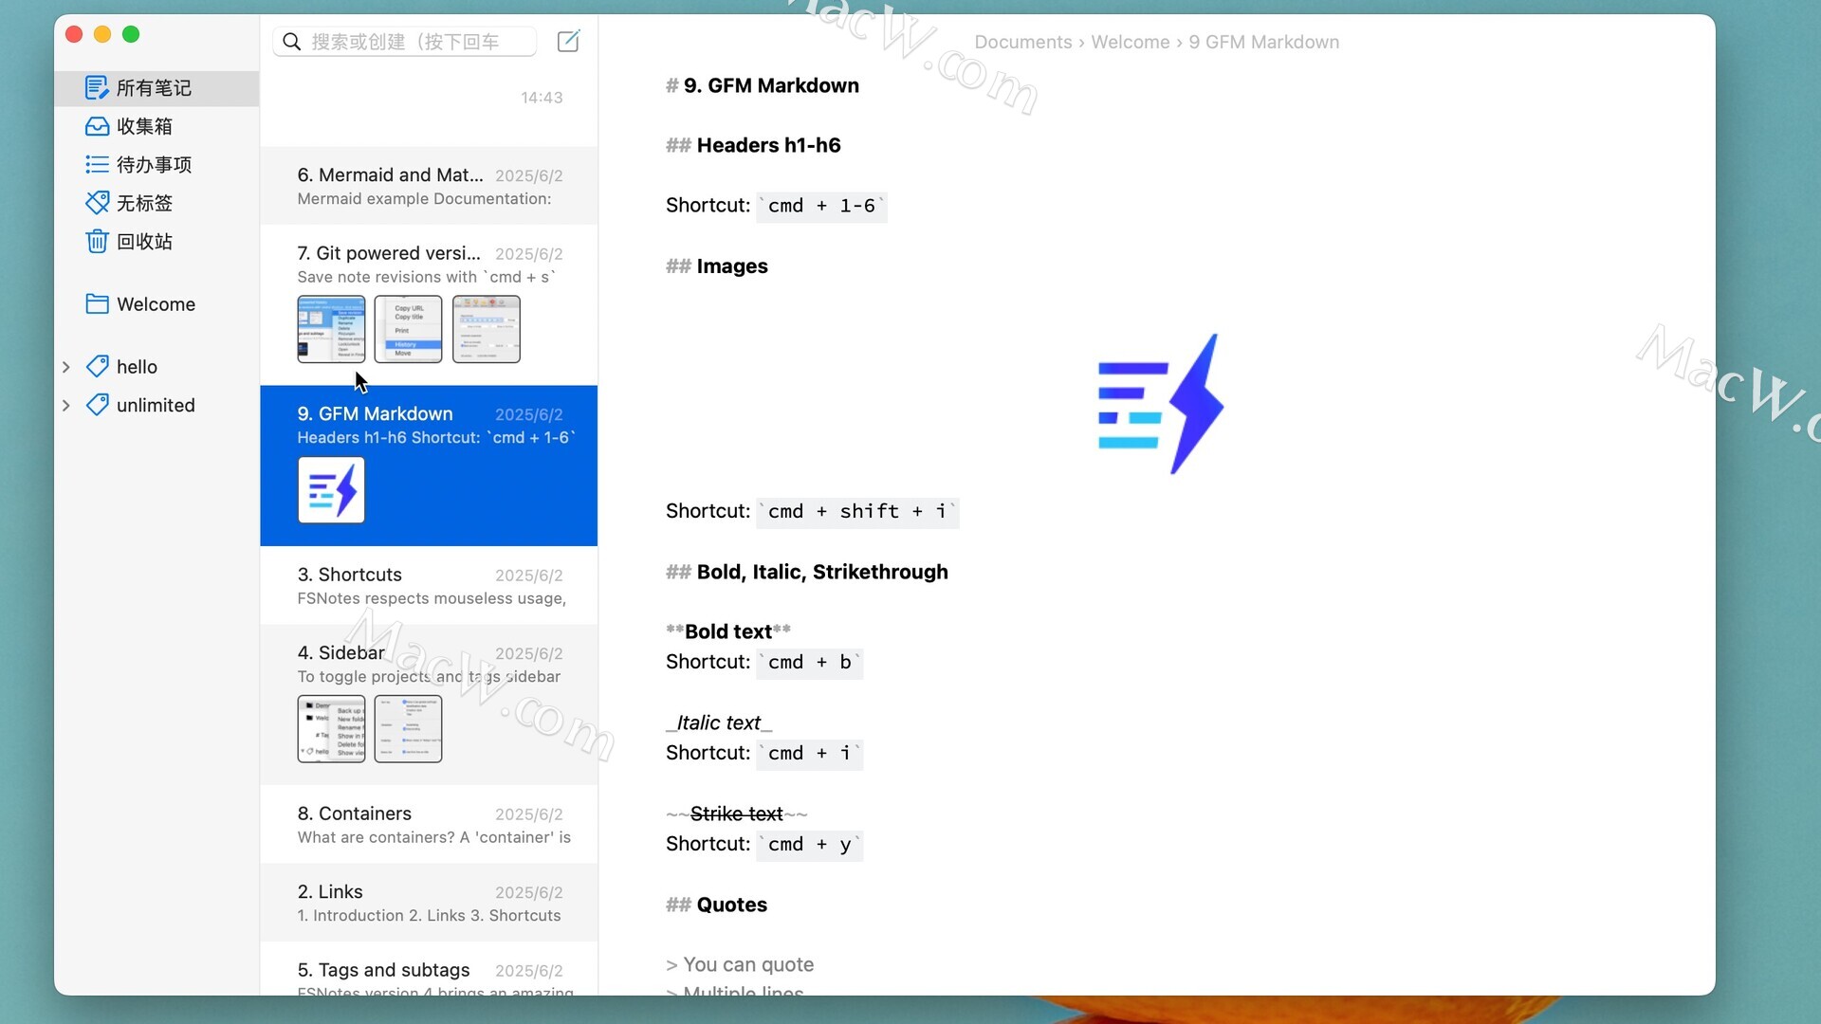1821x1024 pixels.
Task: Select 所有笔记 sidebar label
Action: tap(154, 88)
